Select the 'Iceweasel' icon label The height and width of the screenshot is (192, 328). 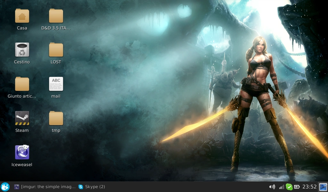[x=22, y=164]
